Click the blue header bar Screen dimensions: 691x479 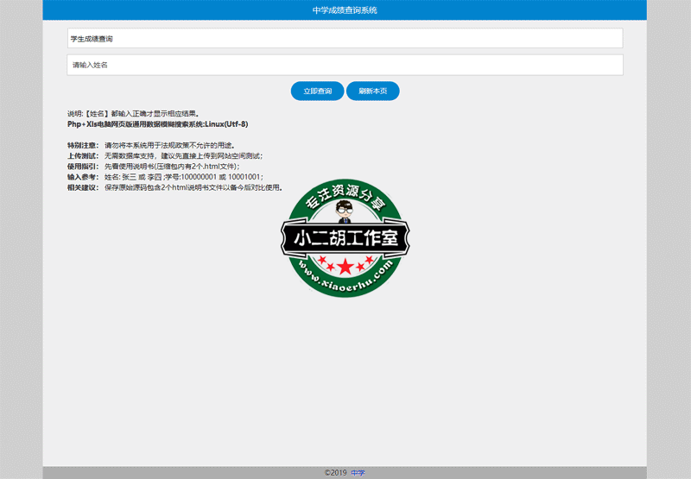coord(518,9)
